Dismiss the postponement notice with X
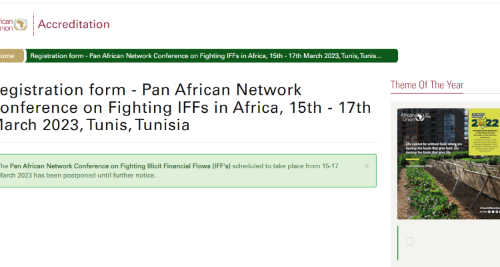 coord(367,166)
